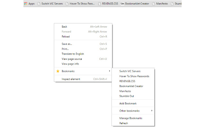This screenshot has height=128, width=205.
Task: Click the Apps label in bookmarks bar
Action: (31, 4)
